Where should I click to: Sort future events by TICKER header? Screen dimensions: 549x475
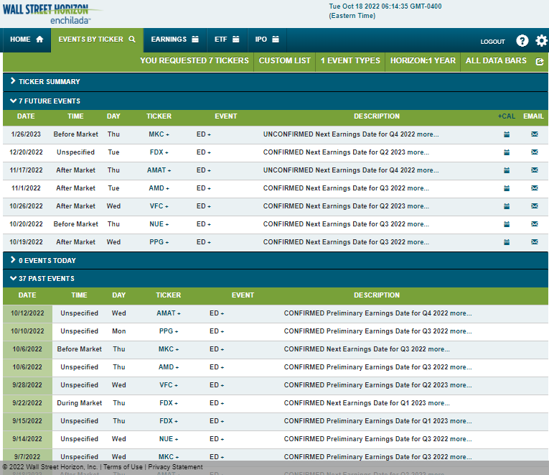tap(159, 116)
